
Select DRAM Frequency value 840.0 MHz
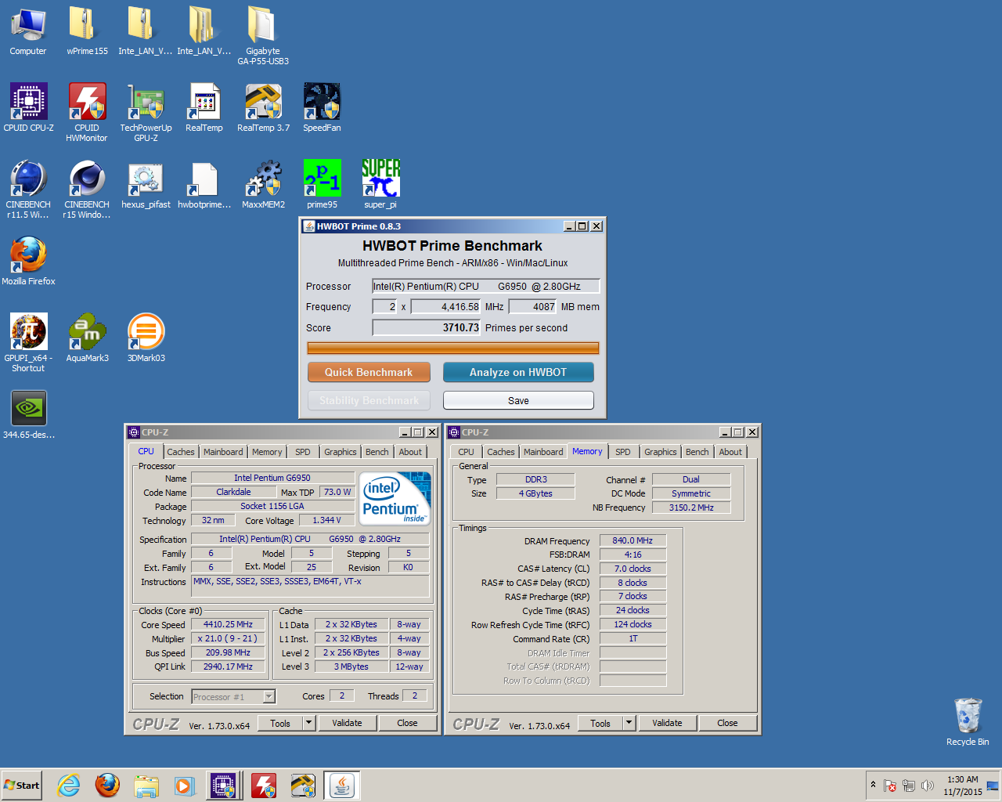coord(633,540)
